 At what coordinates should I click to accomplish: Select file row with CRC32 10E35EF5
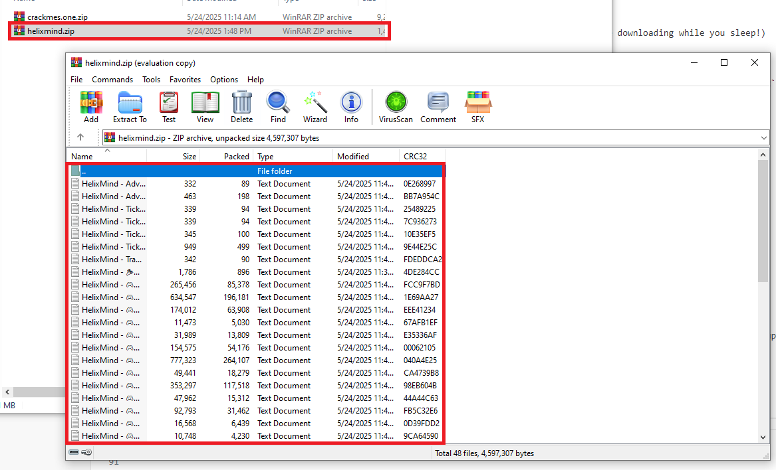tap(257, 234)
